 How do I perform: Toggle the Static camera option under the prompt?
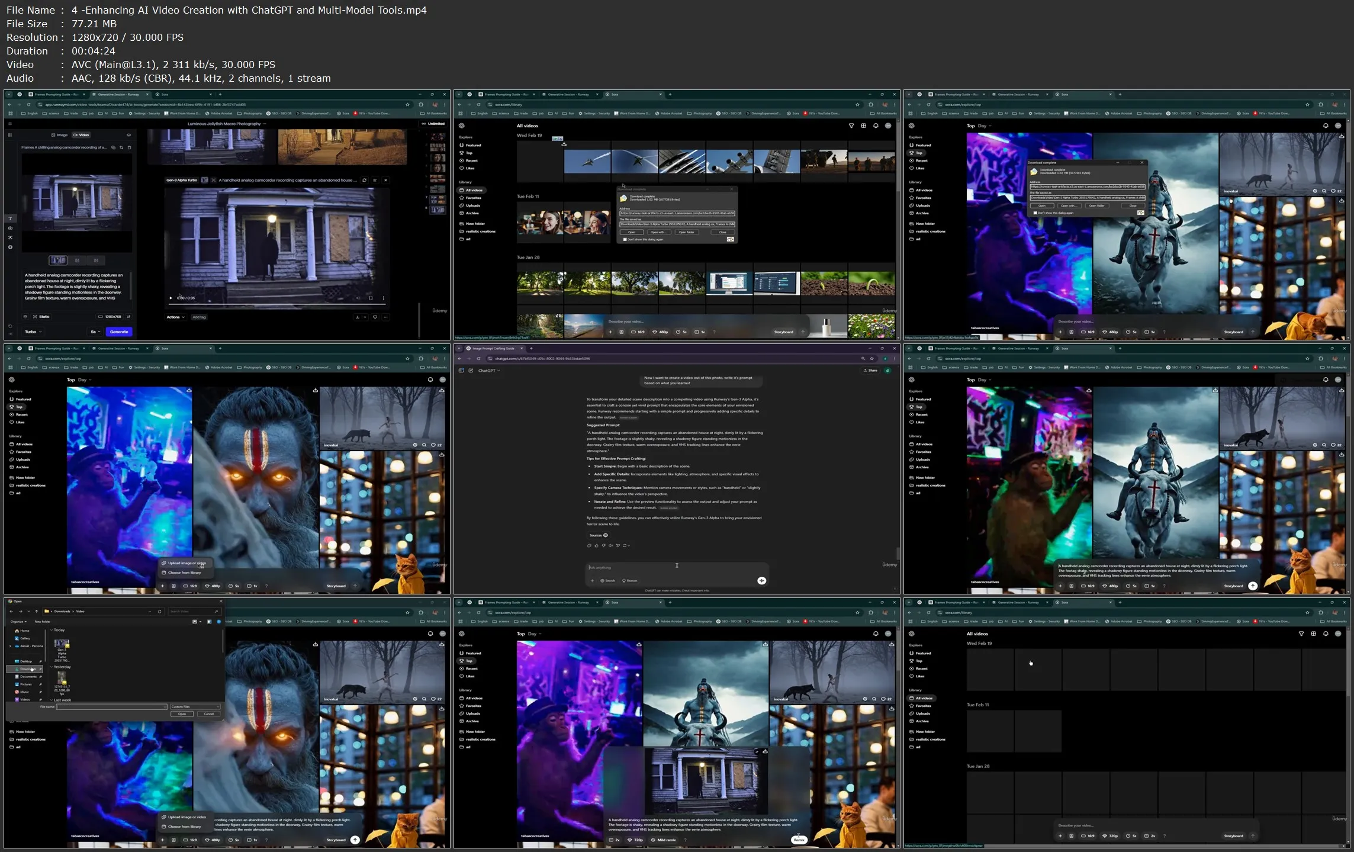point(41,317)
